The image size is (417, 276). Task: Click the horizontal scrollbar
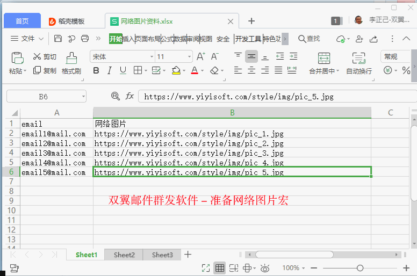pyautogui.click(x=294, y=255)
